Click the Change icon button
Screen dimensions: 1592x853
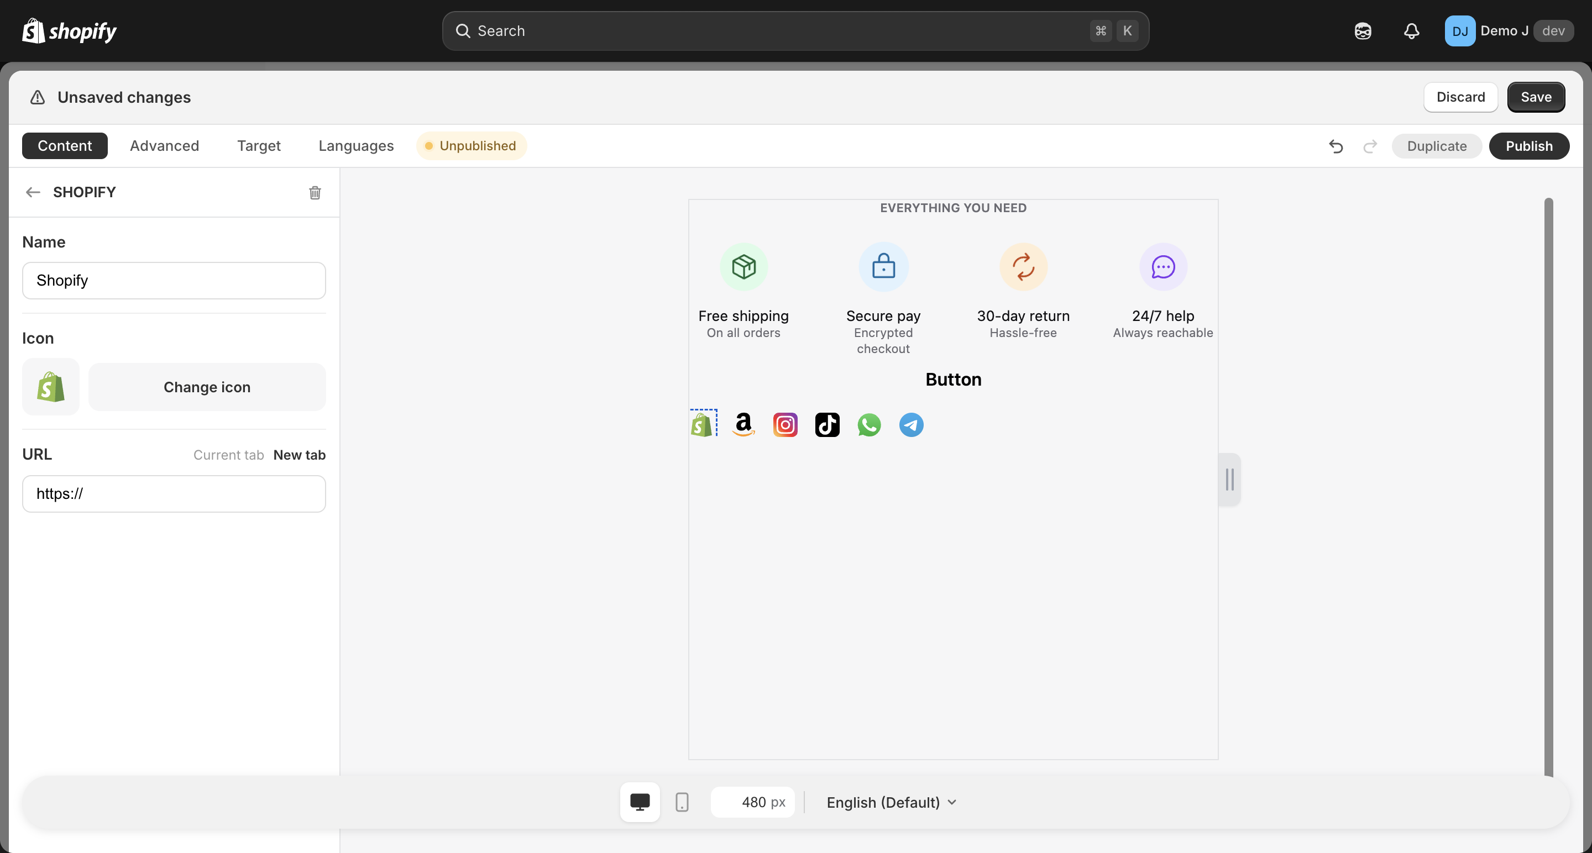coord(207,387)
